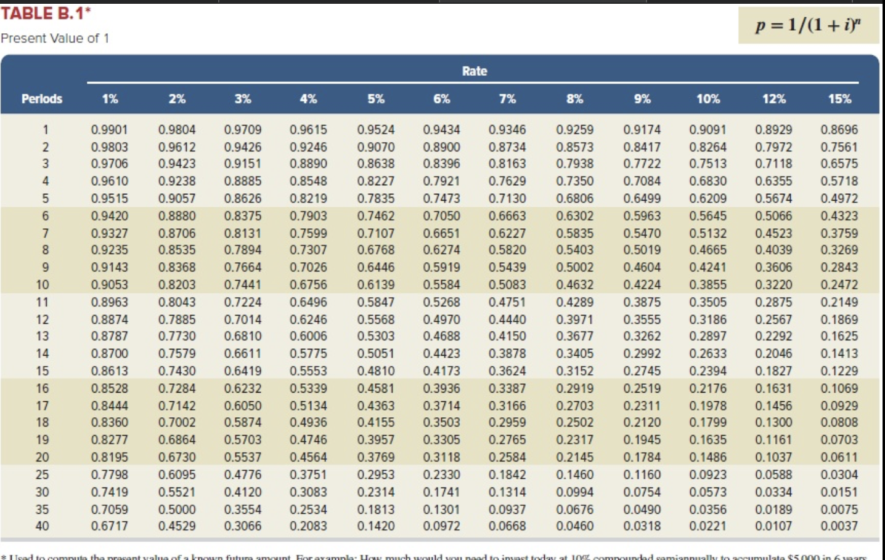Click the period label 13 in Periods column
This screenshot has width=885, height=560.
pyautogui.click(x=42, y=336)
